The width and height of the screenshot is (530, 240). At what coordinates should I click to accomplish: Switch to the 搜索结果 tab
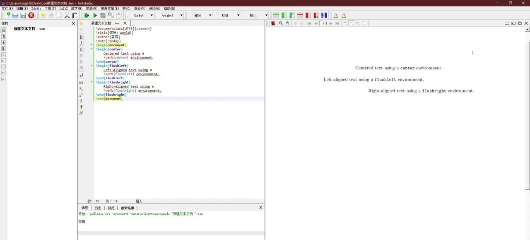(128, 208)
